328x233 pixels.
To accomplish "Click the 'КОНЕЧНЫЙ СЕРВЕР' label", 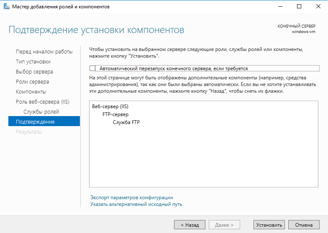I will 296,26.
